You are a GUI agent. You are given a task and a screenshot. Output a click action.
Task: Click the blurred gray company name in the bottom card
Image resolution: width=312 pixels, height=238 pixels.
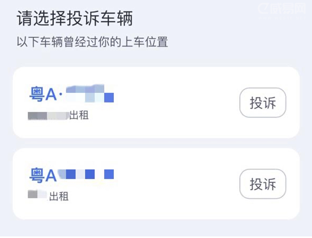click(x=37, y=194)
